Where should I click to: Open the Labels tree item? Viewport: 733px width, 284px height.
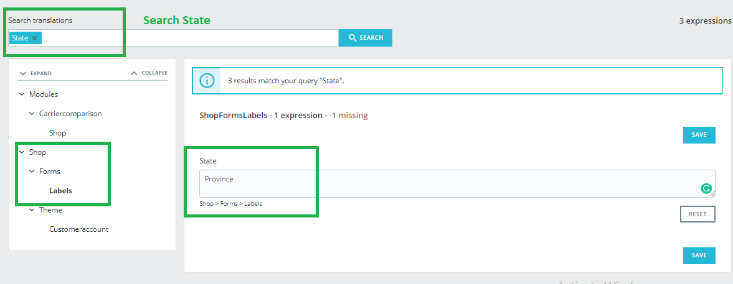coord(60,191)
